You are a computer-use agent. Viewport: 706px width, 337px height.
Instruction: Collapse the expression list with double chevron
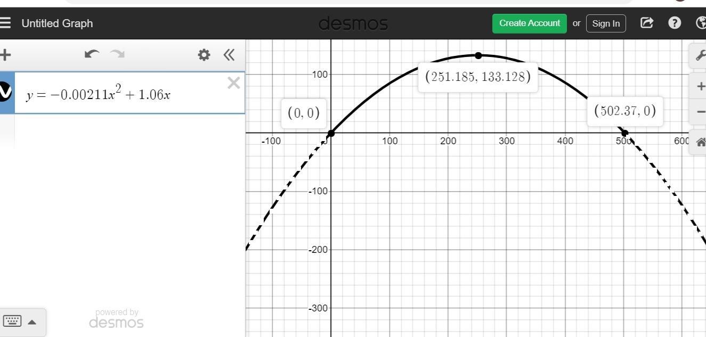[x=229, y=55]
